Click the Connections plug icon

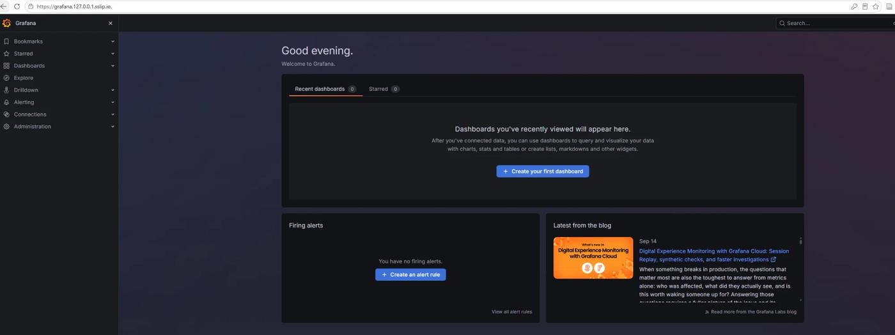click(x=6, y=114)
